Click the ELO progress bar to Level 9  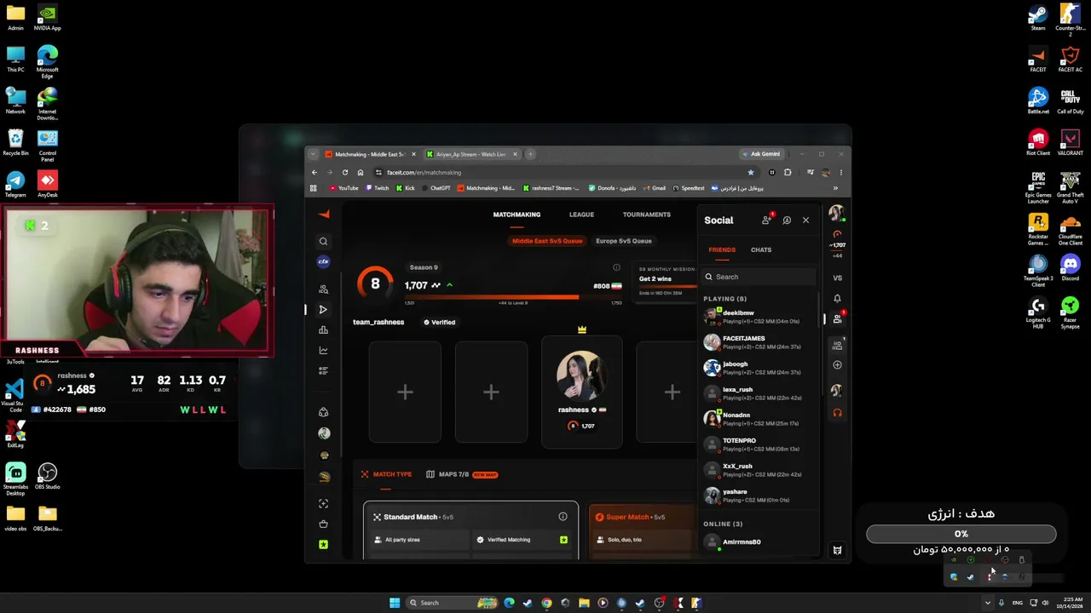click(x=513, y=297)
